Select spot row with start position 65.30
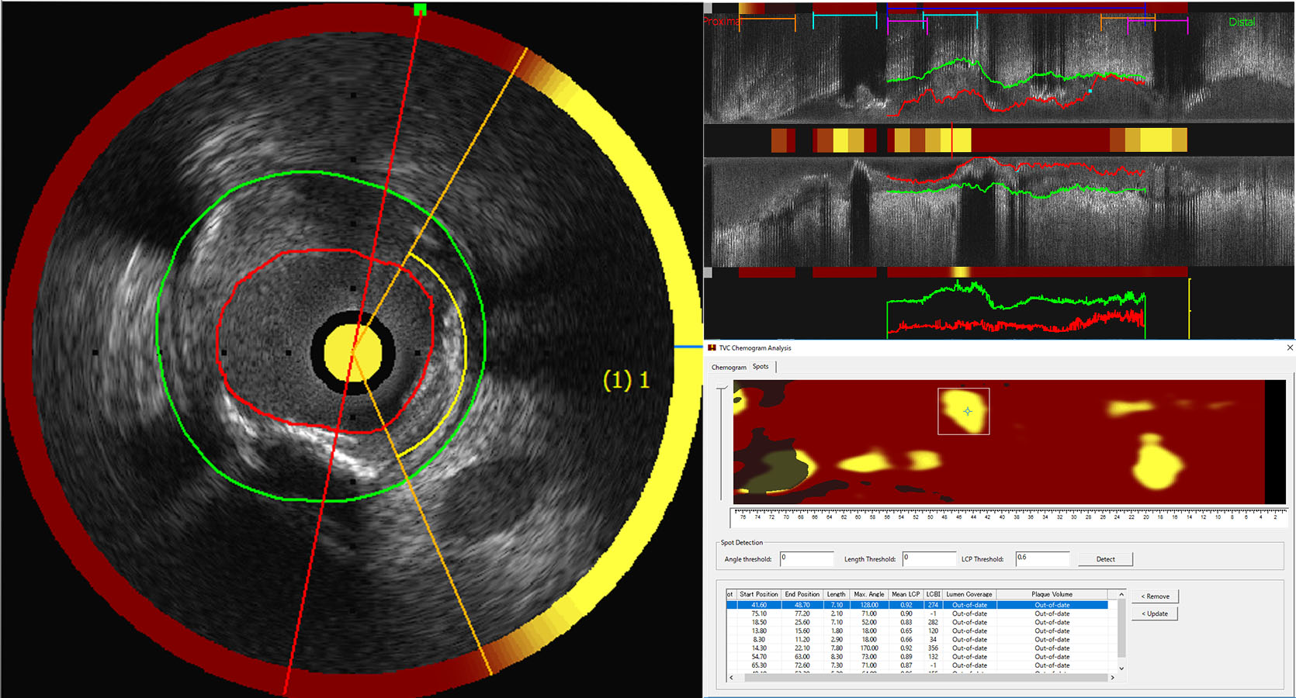The width and height of the screenshot is (1296, 698). pos(917,665)
